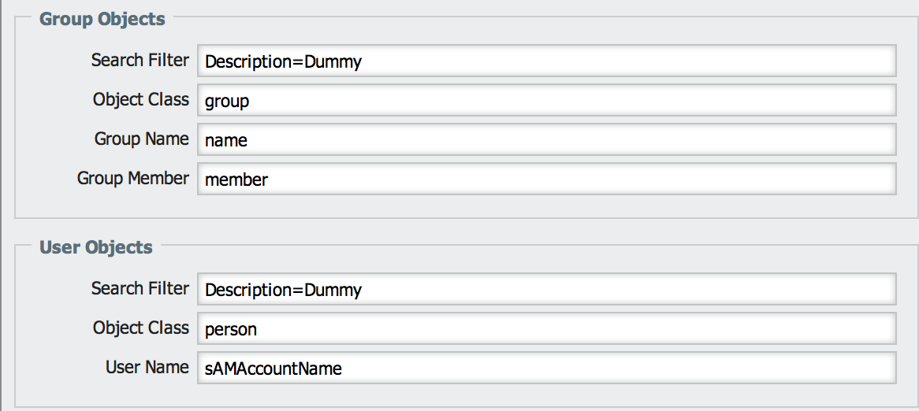Place cursor on the sAMAccountName text
Image resolution: width=919 pixels, height=411 pixels.
(x=273, y=368)
